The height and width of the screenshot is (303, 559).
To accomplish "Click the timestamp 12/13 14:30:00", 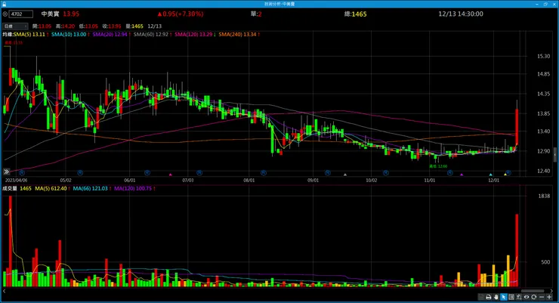I will [461, 14].
